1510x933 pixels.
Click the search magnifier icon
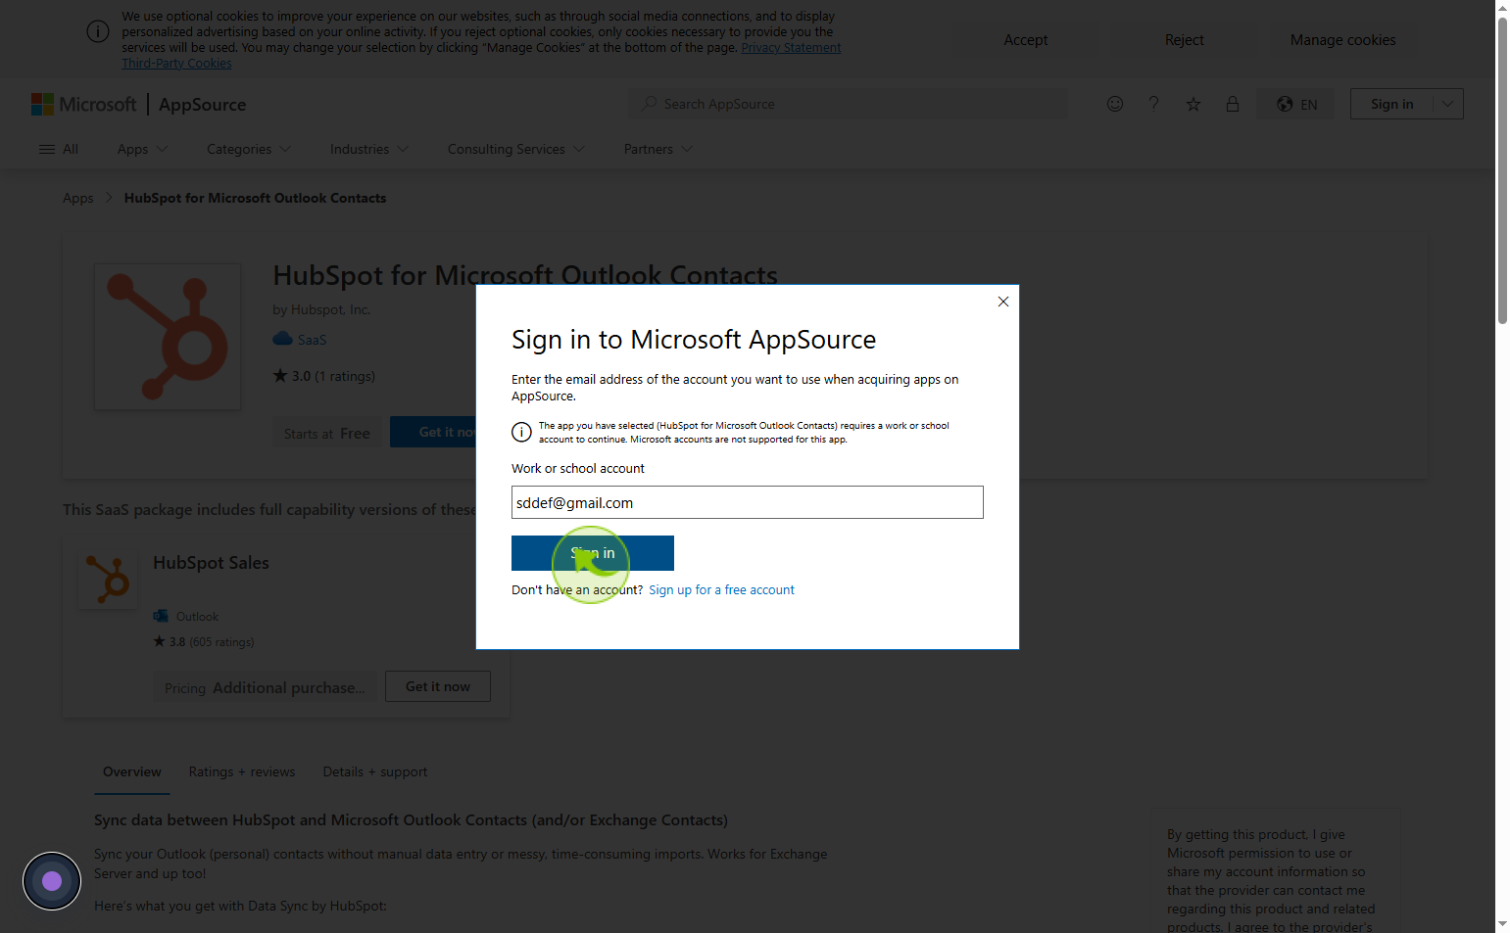(649, 104)
